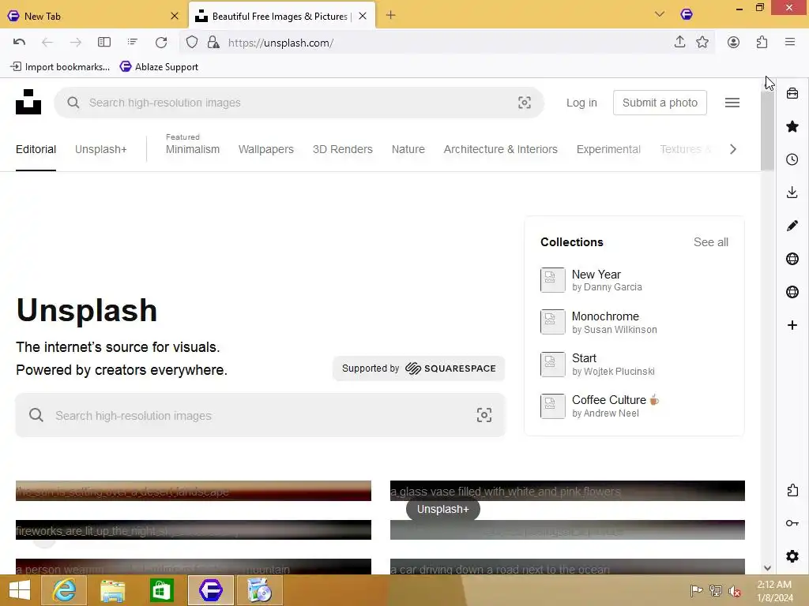
Task: Open the Wallpapers category
Action: tap(265, 149)
